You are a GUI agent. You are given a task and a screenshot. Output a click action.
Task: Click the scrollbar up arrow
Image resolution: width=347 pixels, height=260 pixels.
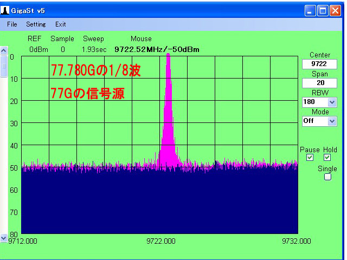4,50
